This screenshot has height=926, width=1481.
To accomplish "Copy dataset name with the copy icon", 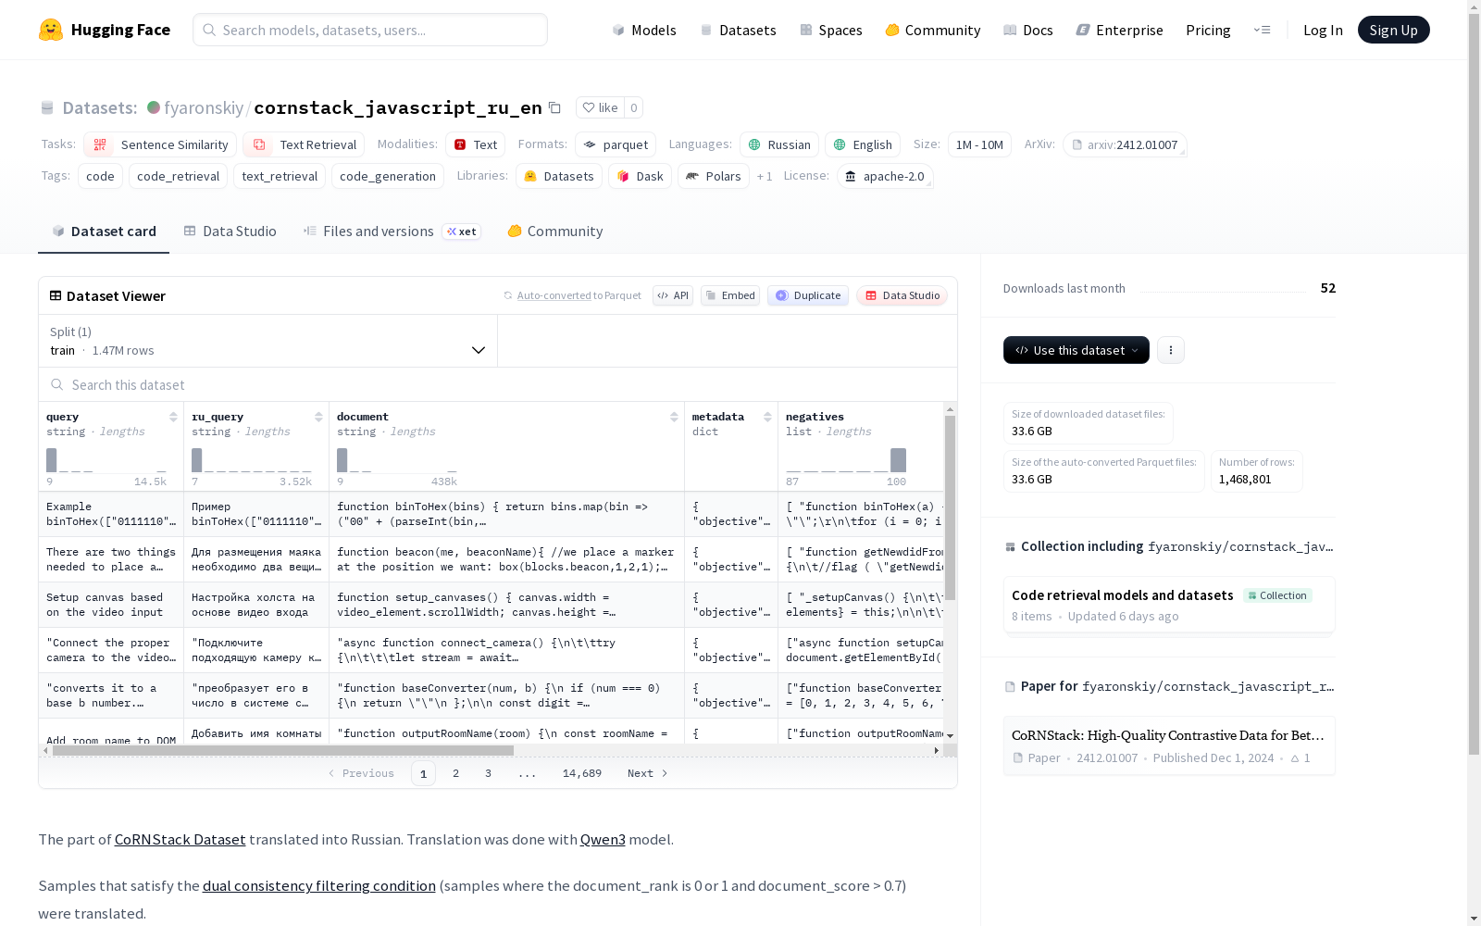I will click(x=554, y=107).
